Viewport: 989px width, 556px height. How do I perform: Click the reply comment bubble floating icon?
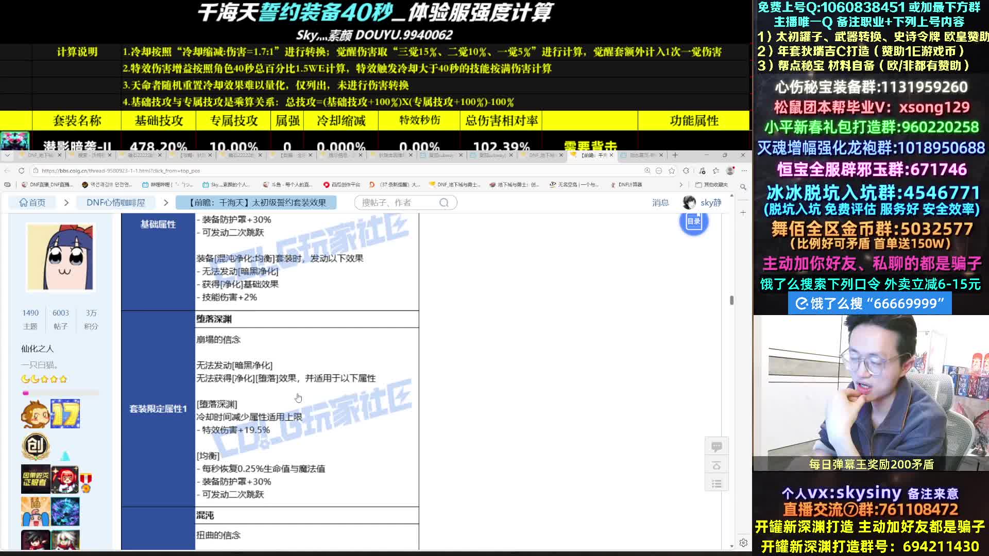[717, 446]
